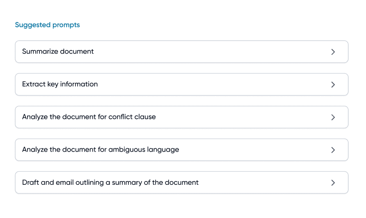366x218 pixels.
Task: Click the Extract key information label text
Action: point(60,84)
